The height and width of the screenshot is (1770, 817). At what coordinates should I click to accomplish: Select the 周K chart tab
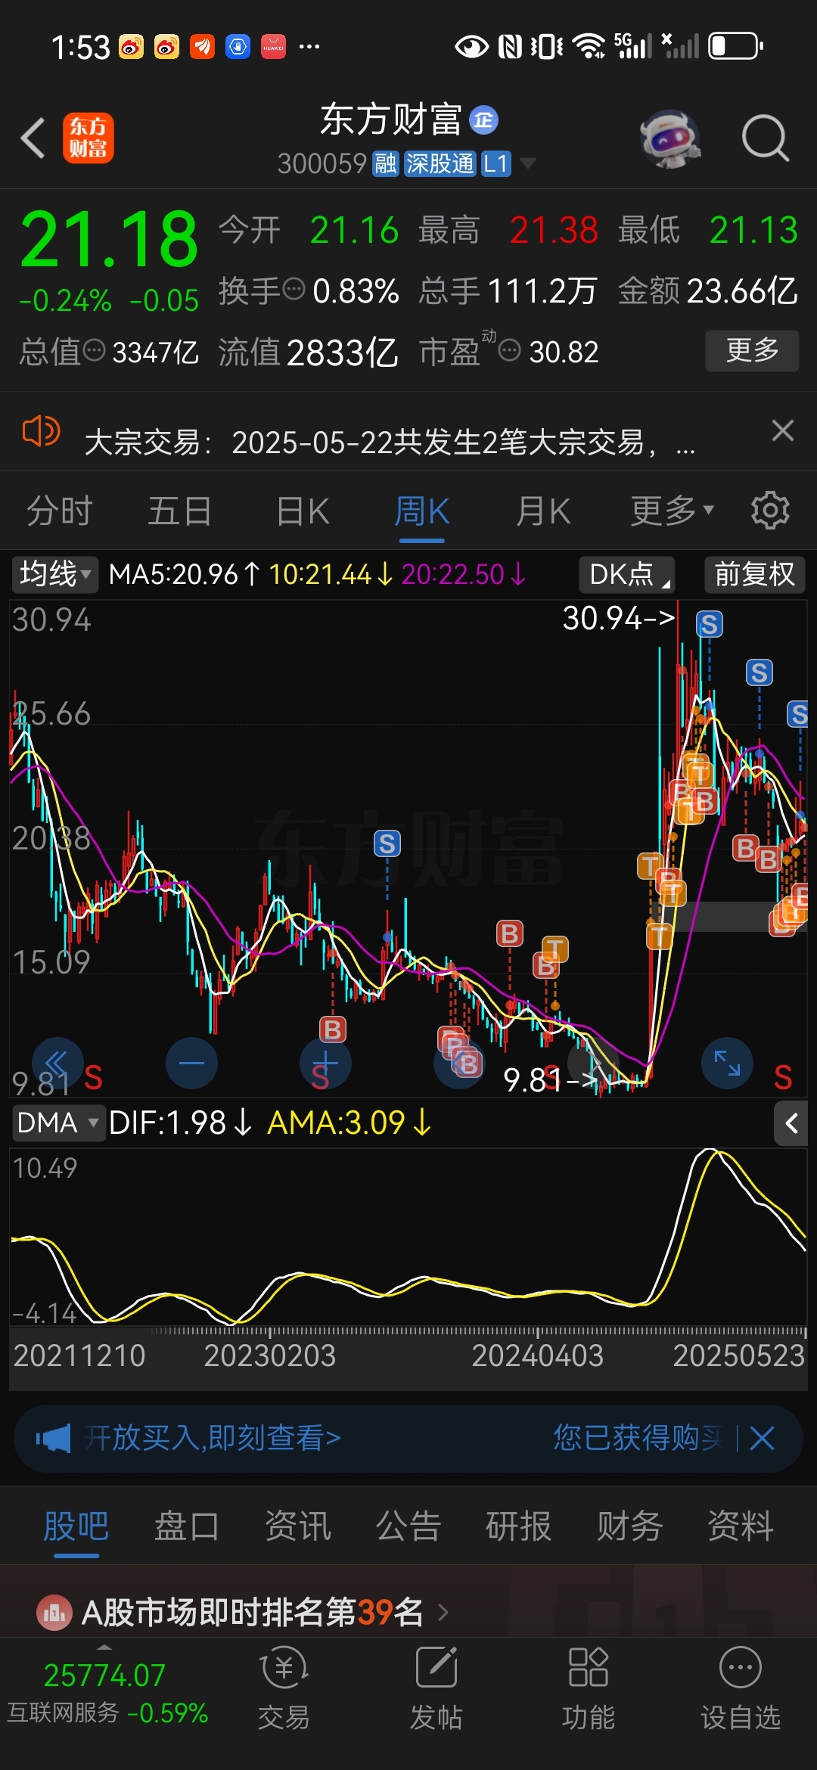tap(421, 511)
